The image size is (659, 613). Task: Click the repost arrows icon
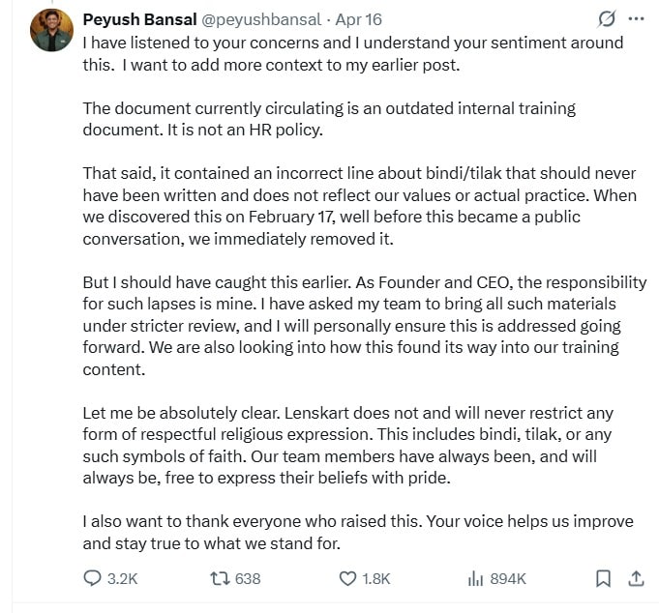click(220, 578)
